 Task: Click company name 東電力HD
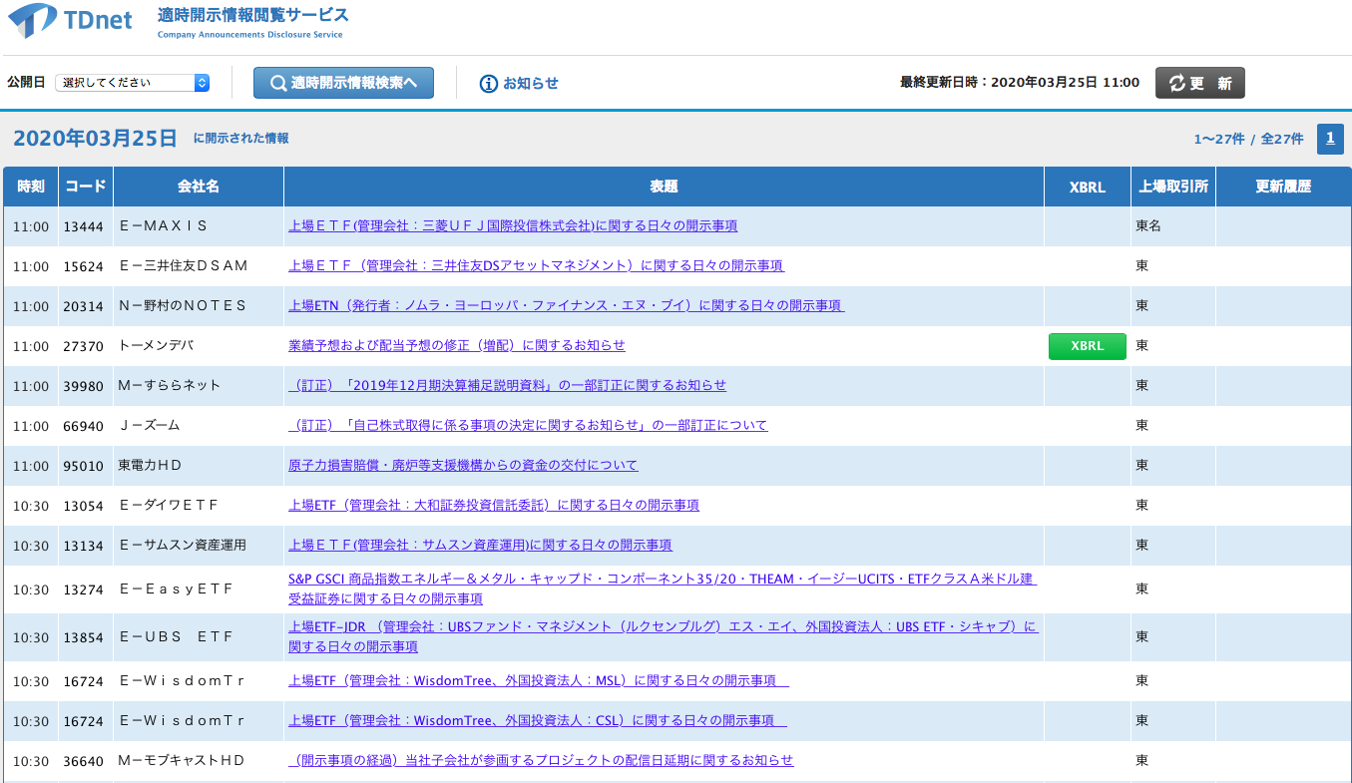coord(151,466)
